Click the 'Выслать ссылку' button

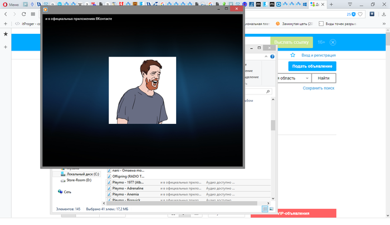point(291,42)
